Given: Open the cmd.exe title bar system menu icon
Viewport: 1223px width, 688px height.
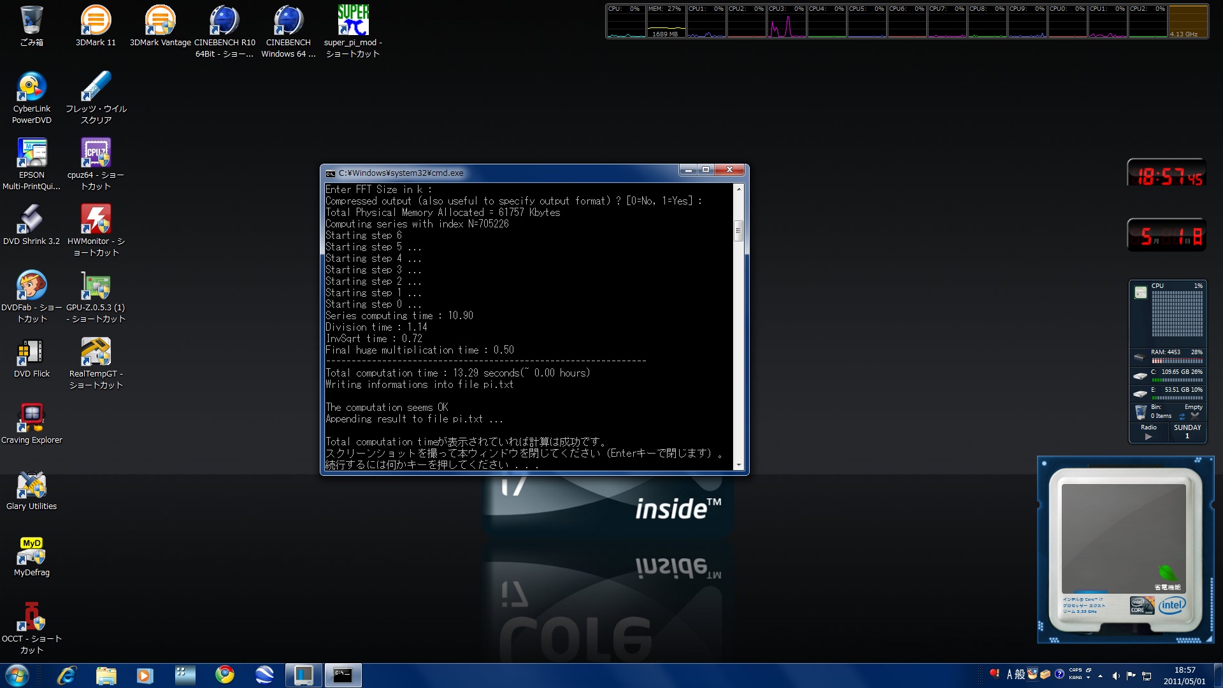Looking at the screenshot, I should 330,173.
